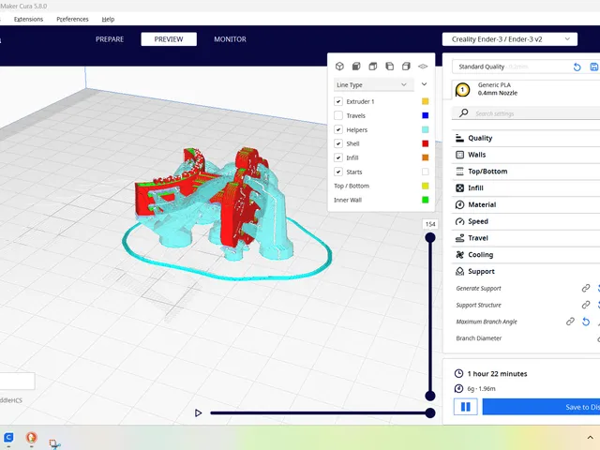
Task: Expand the Infill settings section
Action: 526,187
